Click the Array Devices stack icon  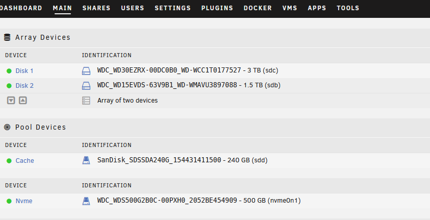pyautogui.click(x=7, y=37)
